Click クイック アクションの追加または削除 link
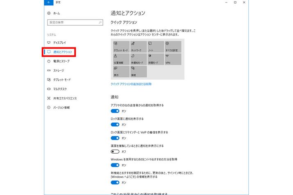The height and width of the screenshot is (195, 293). tap(131, 84)
